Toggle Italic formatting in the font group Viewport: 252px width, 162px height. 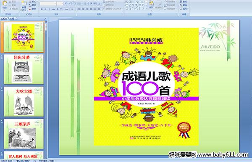45,9
